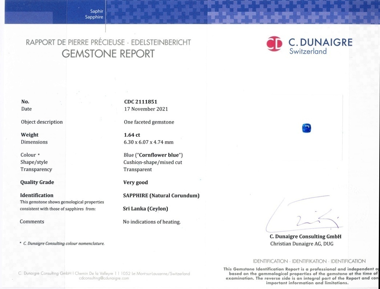This screenshot has width=380, height=289.
Task: Click the Switzerland text under the logo
Action: point(308,51)
